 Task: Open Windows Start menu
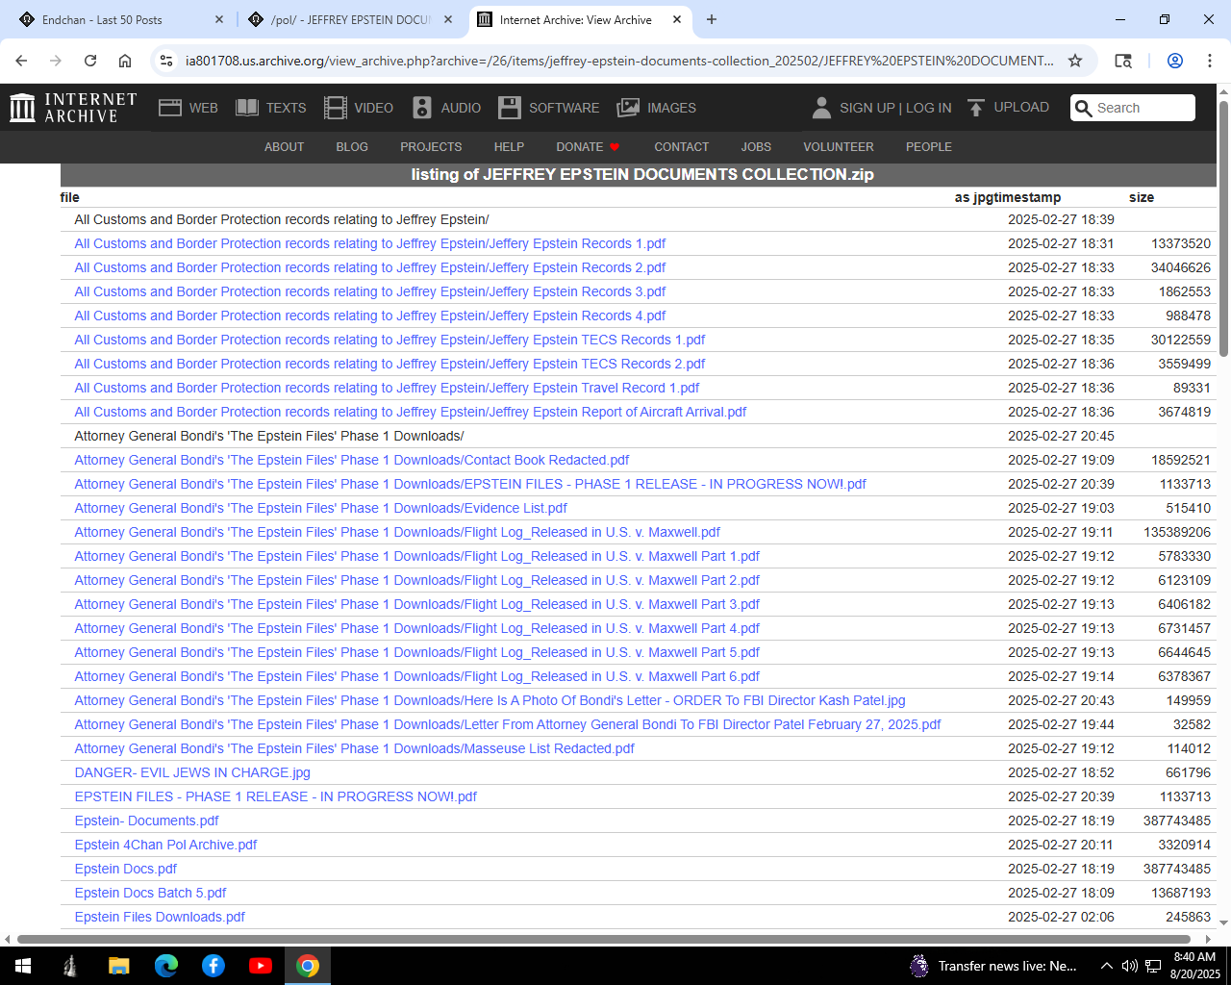[x=23, y=966]
